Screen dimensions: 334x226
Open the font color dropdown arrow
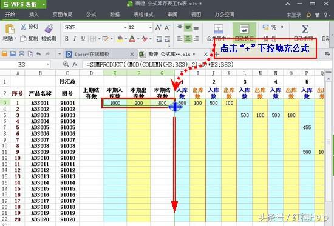click(x=138, y=39)
